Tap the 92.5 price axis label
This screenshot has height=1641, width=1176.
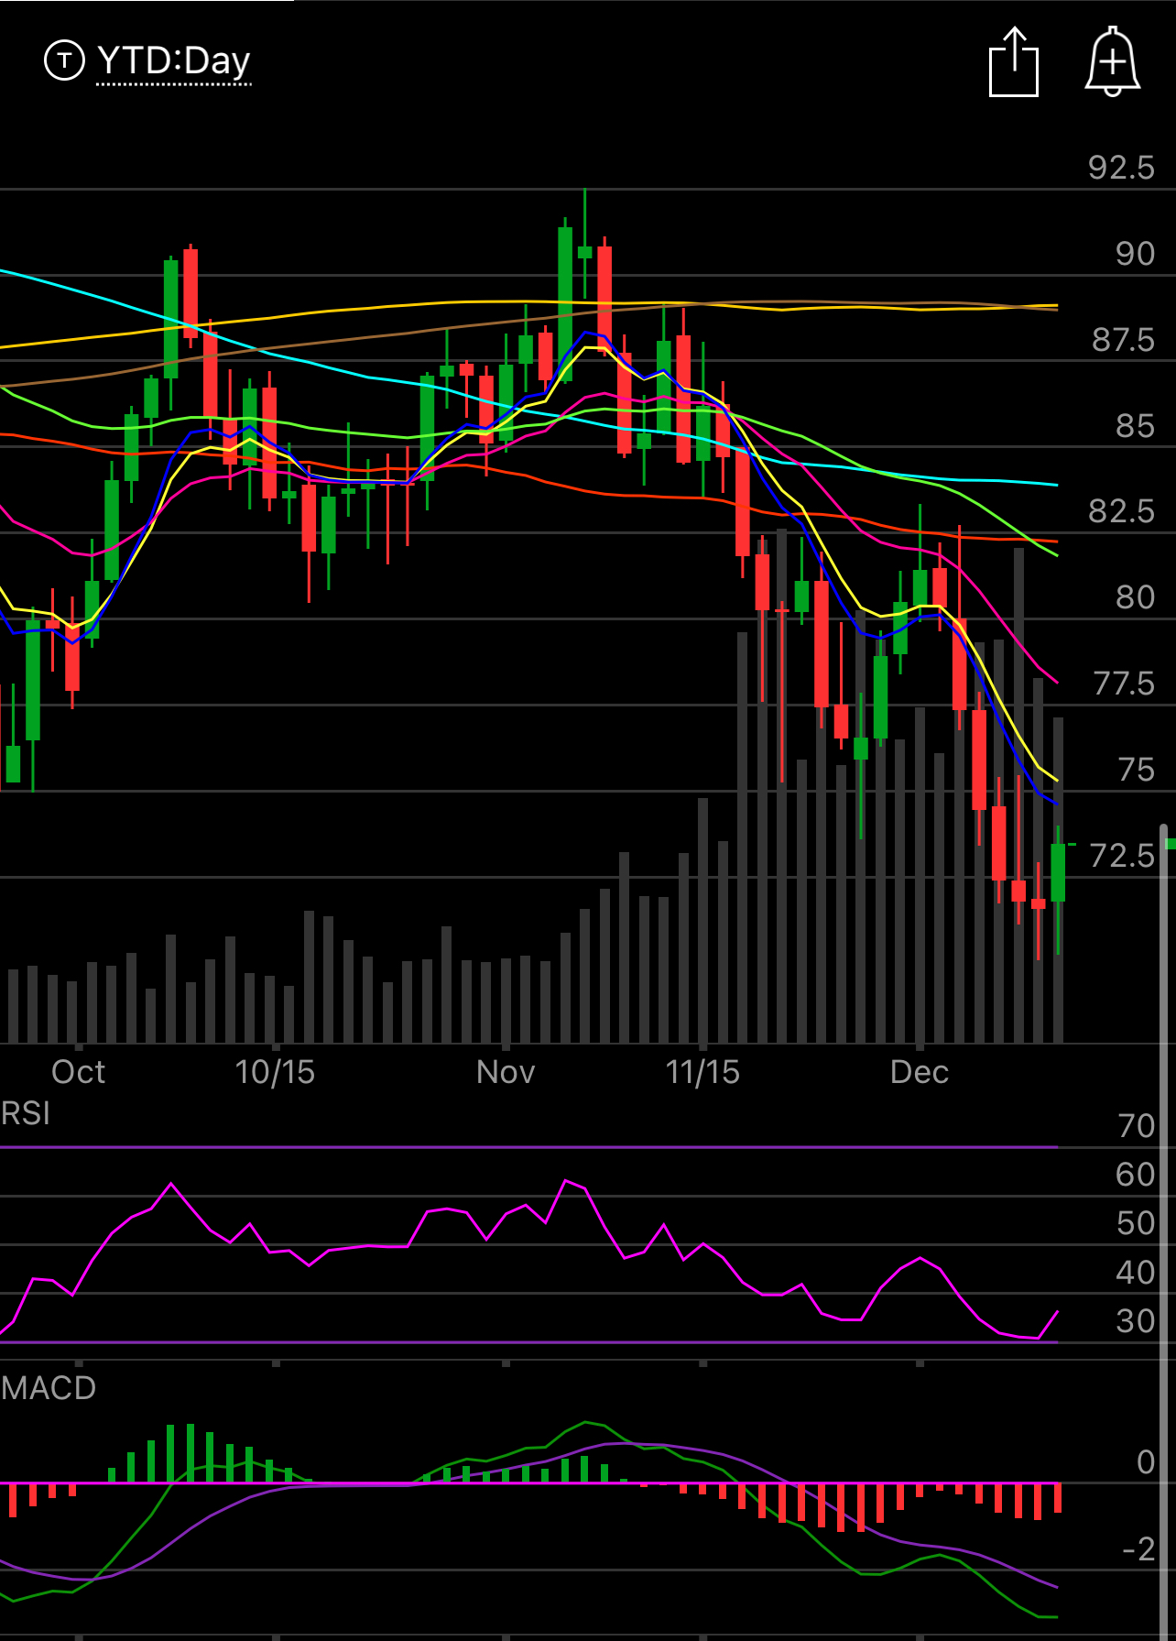click(1121, 168)
